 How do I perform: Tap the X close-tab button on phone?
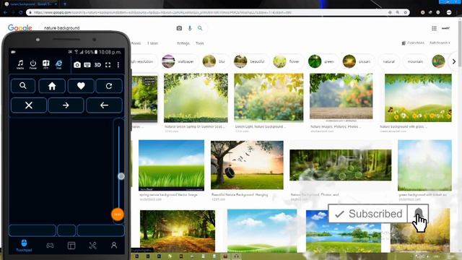29,105
